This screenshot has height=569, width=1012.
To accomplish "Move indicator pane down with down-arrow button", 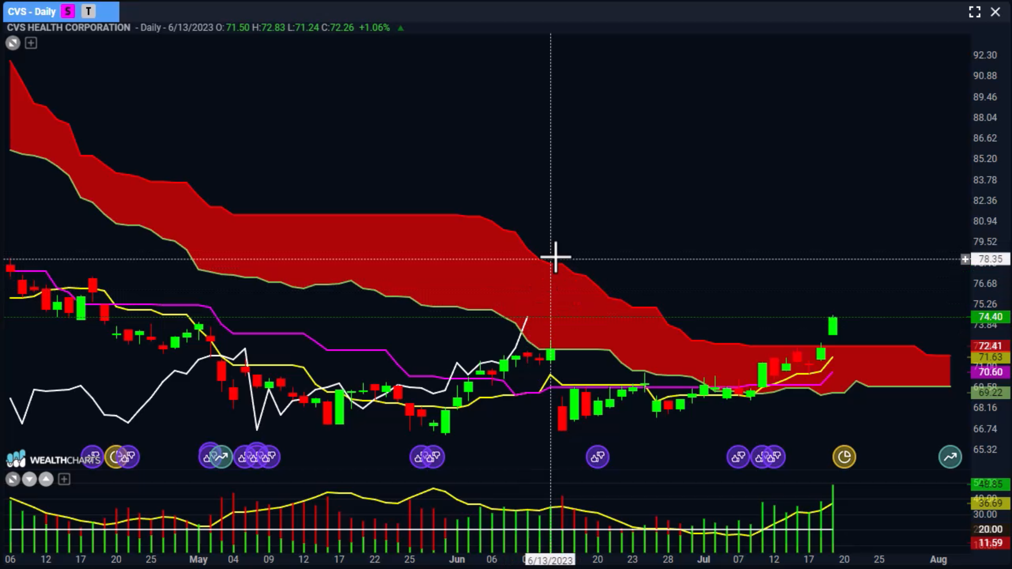I will 30,479.
